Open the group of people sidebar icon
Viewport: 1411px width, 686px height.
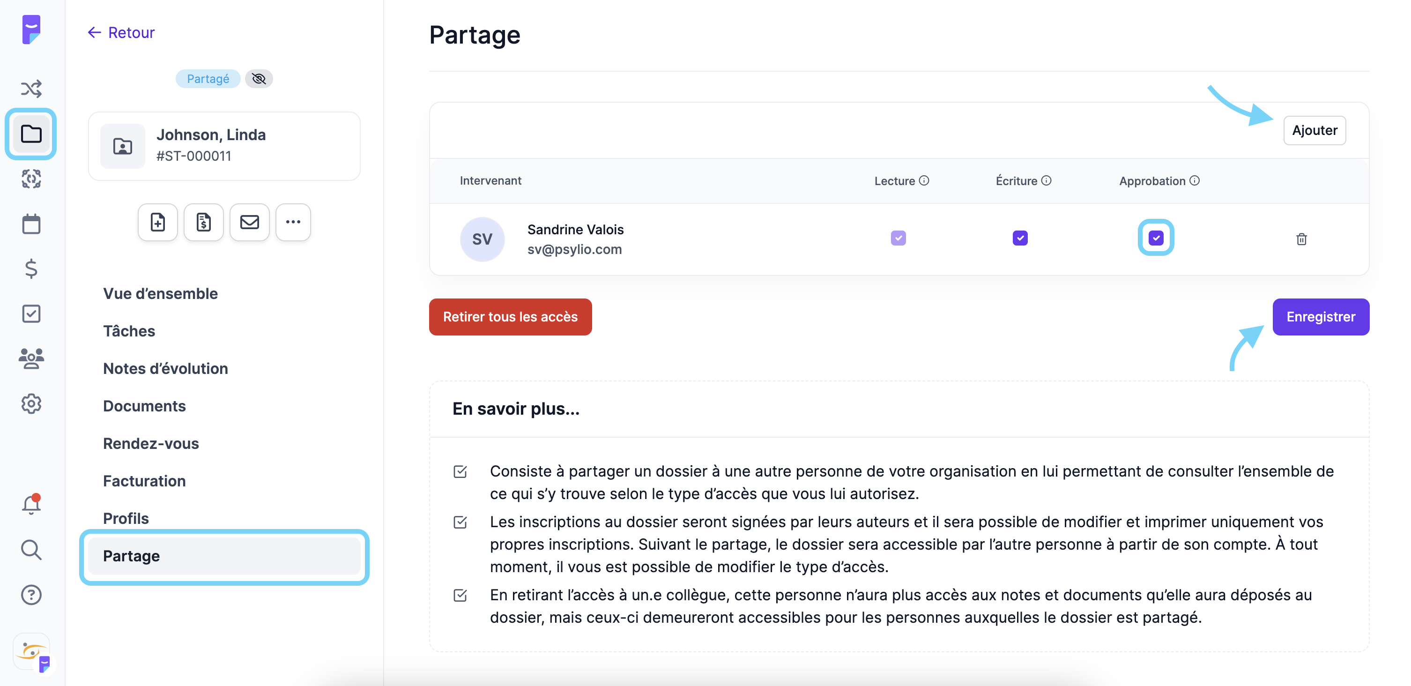31,358
